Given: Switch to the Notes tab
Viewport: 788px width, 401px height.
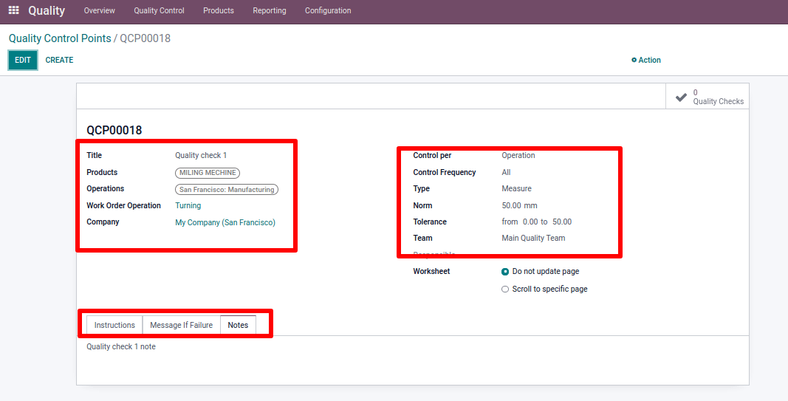Looking at the screenshot, I should (x=239, y=325).
